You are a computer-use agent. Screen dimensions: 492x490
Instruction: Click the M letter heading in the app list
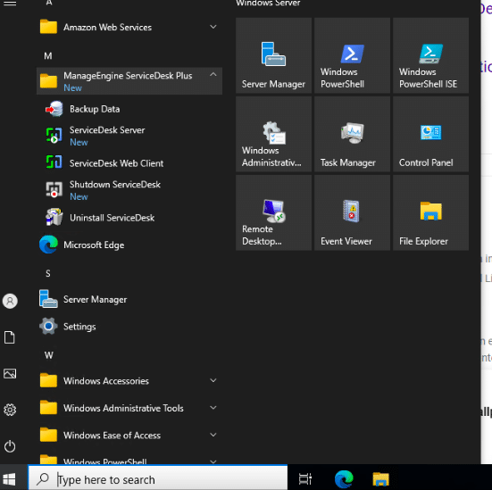(48, 56)
